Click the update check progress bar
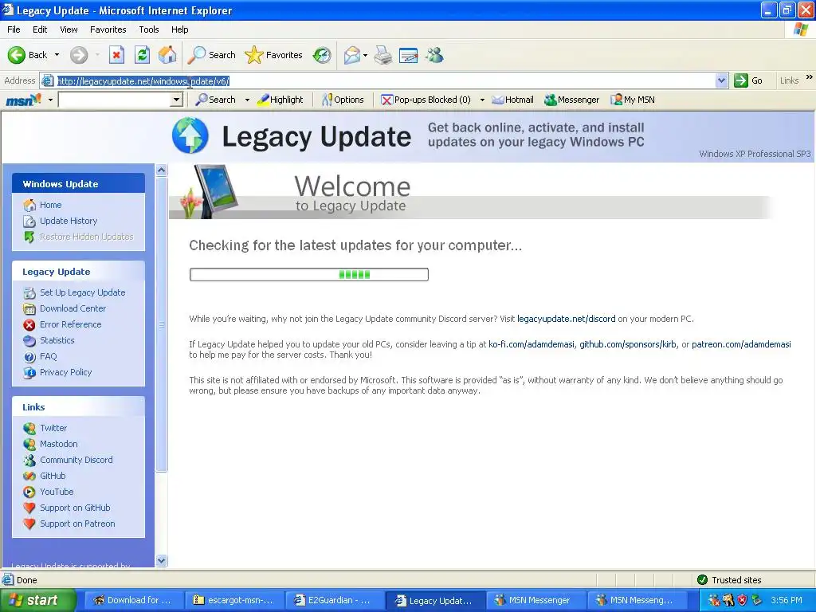The image size is (816, 612). pos(309,274)
